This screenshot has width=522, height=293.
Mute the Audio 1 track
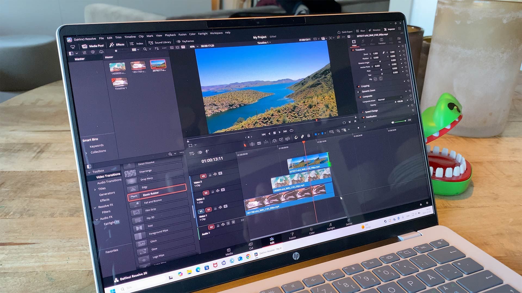pos(233,222)
